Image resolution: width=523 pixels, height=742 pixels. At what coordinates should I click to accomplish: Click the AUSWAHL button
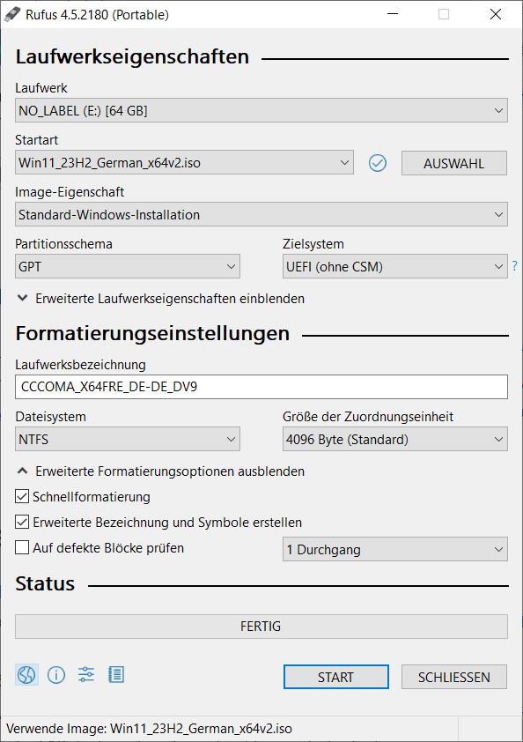click(454, 163)
